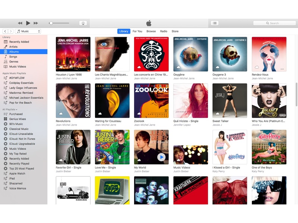
Task: Open Genius Mixes
Action: [23, 119]
